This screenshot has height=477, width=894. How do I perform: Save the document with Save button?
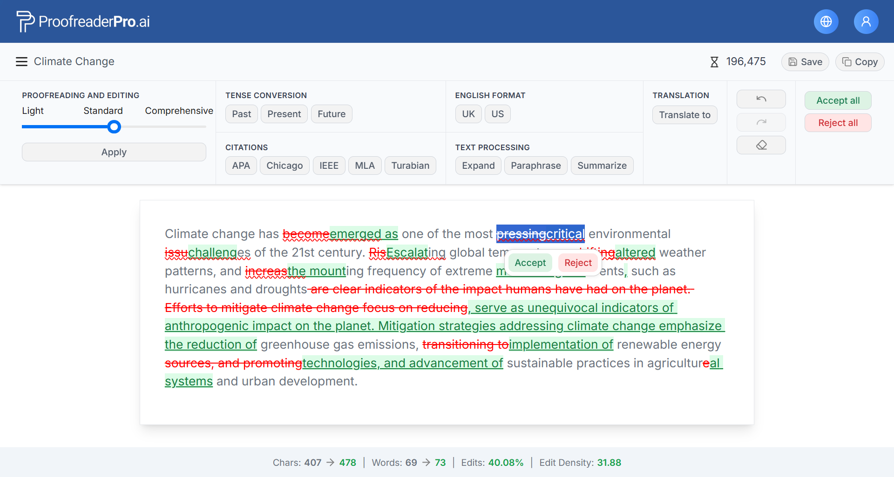tap(805, 62)
